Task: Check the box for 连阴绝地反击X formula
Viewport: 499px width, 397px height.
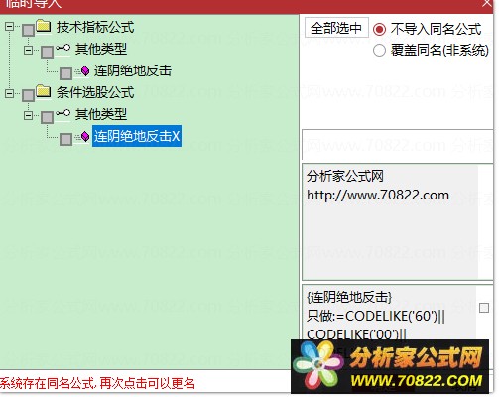Action: (65, 139)
